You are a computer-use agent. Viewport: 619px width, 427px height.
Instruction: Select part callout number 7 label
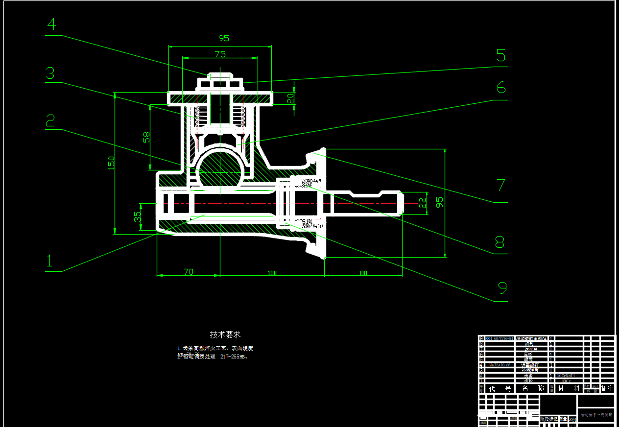pos(500,185)
